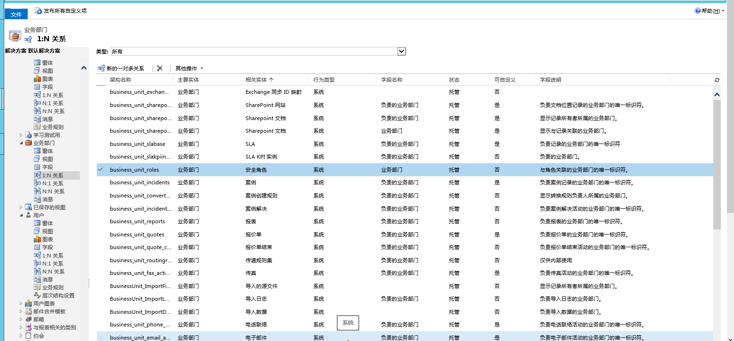The image size is (734, 341).
Task: Sort by the 可自定义 column header
Action: click(x=505, y=80)
